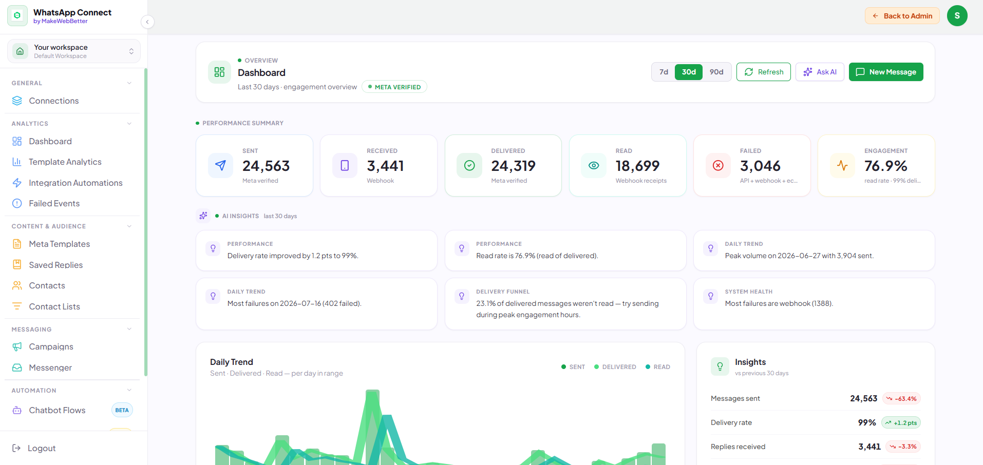Click the sidebar scrollbar
Image resolution: width=983 pixels, height=465 pixels.
(x=146, y=222)
